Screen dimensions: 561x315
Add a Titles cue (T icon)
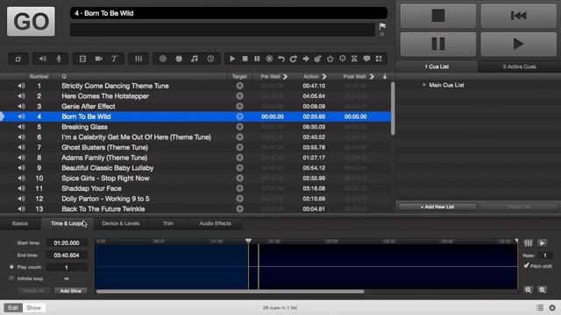pos(114,59)
